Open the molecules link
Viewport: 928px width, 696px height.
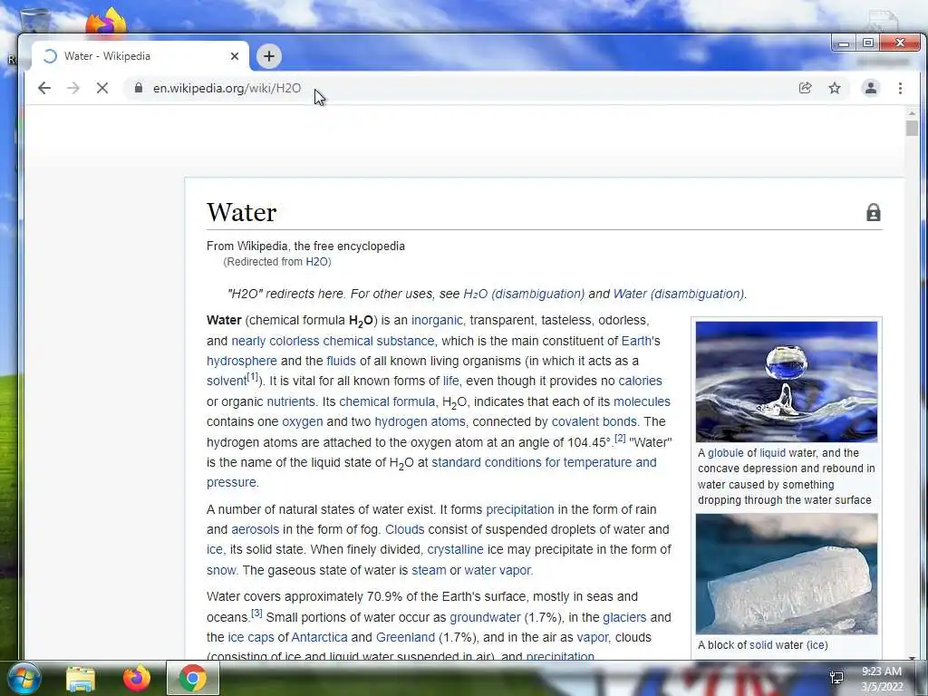(x=642, y=401)
